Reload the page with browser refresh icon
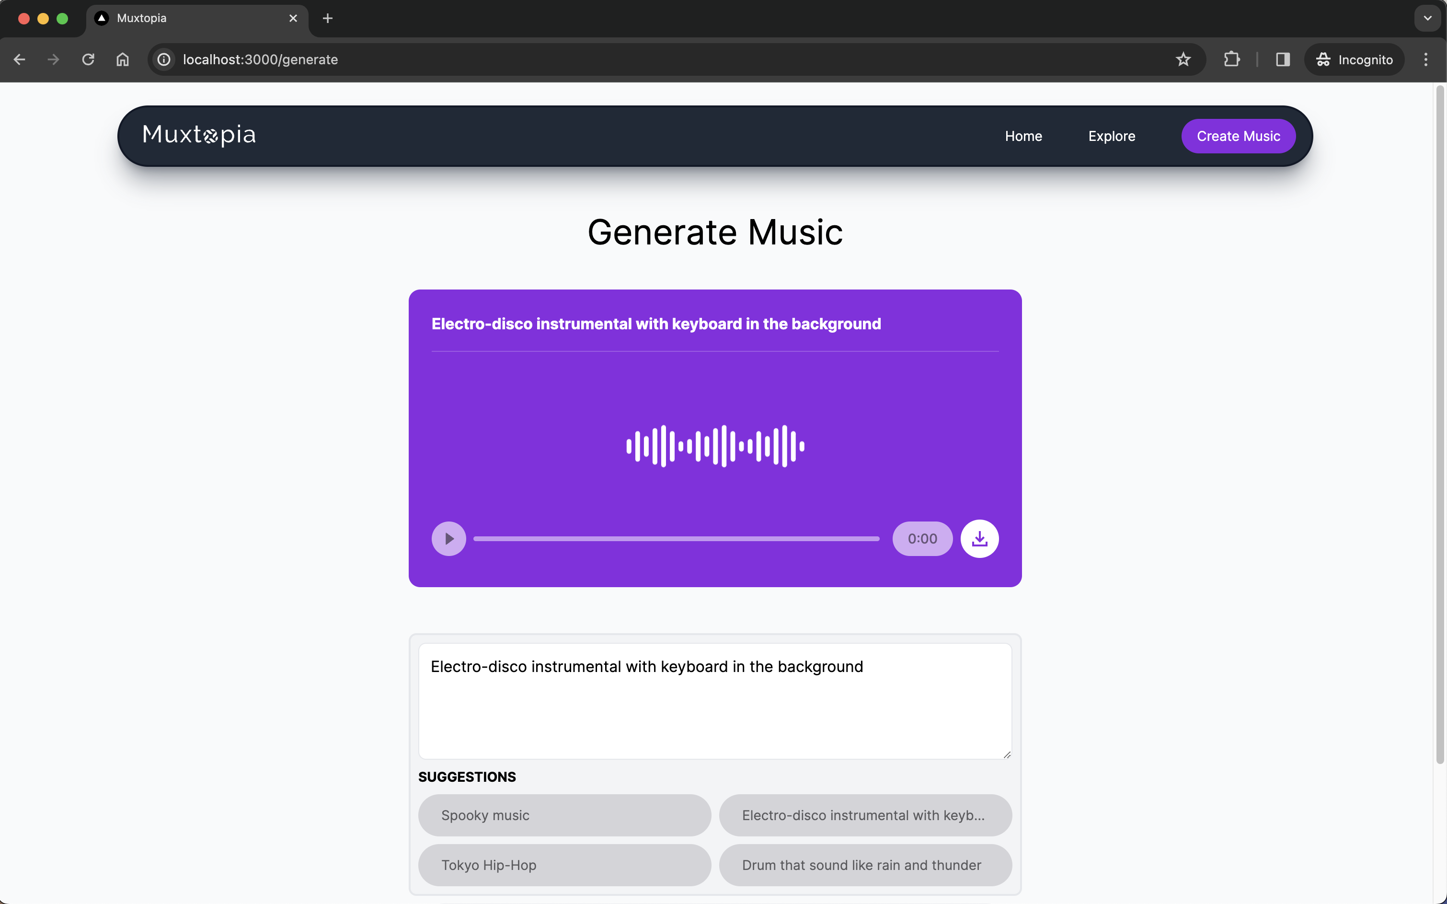The image size is (1447, 904). point(88,59)
